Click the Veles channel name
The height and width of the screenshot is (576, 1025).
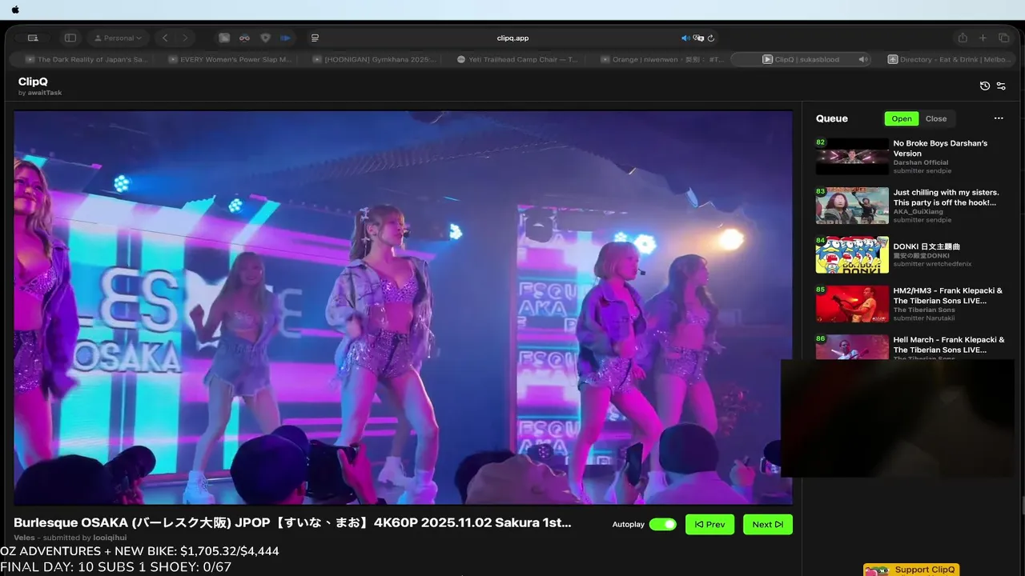pyautogui.click(x=24, y=538)
